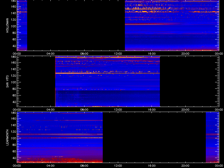Image resolution: width=224 pixels, height=168 pixels.
Task: Click the 04:00 time label under Learmonth plot
Action: [51, 166]
